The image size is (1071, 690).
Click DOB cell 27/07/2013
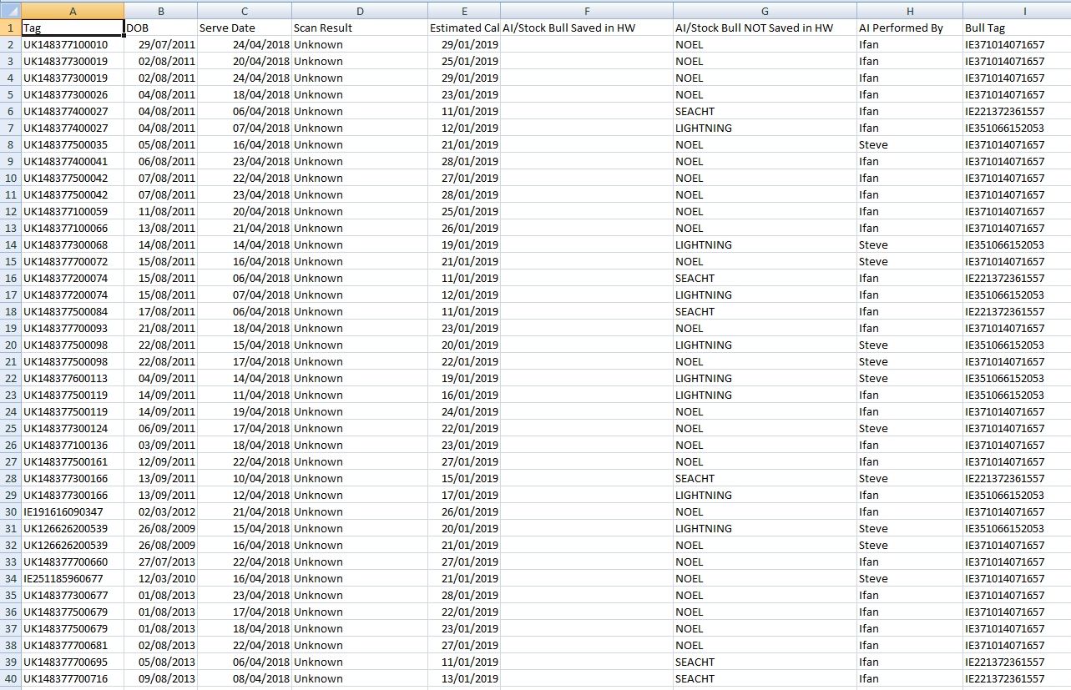coord(161,562)
